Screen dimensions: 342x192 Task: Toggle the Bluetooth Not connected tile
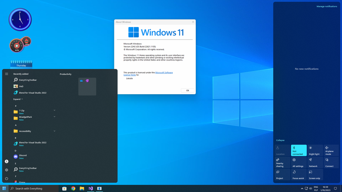coord(299,150)
